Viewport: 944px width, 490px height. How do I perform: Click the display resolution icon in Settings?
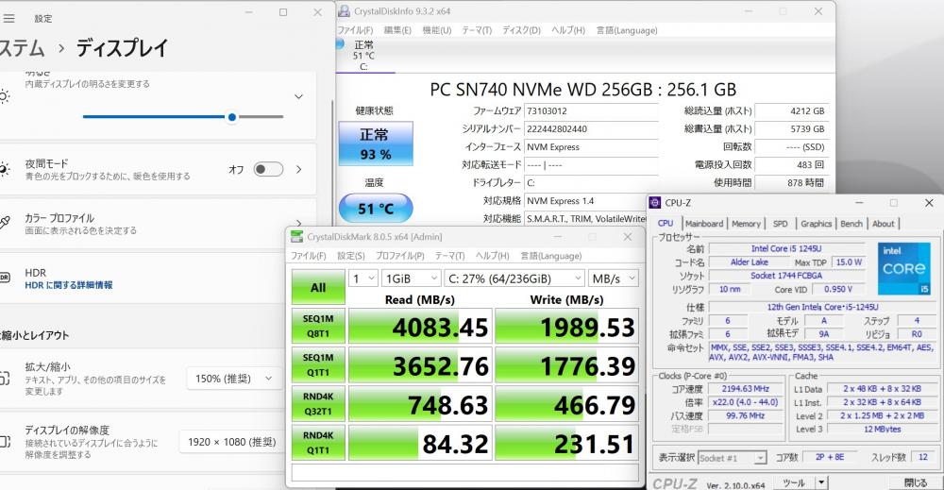(4, 442)
